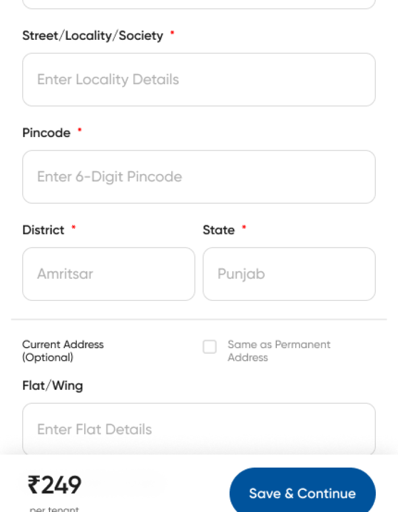
Task: Enable Same as Permanent Address checkbox
Action: point(210,346)
